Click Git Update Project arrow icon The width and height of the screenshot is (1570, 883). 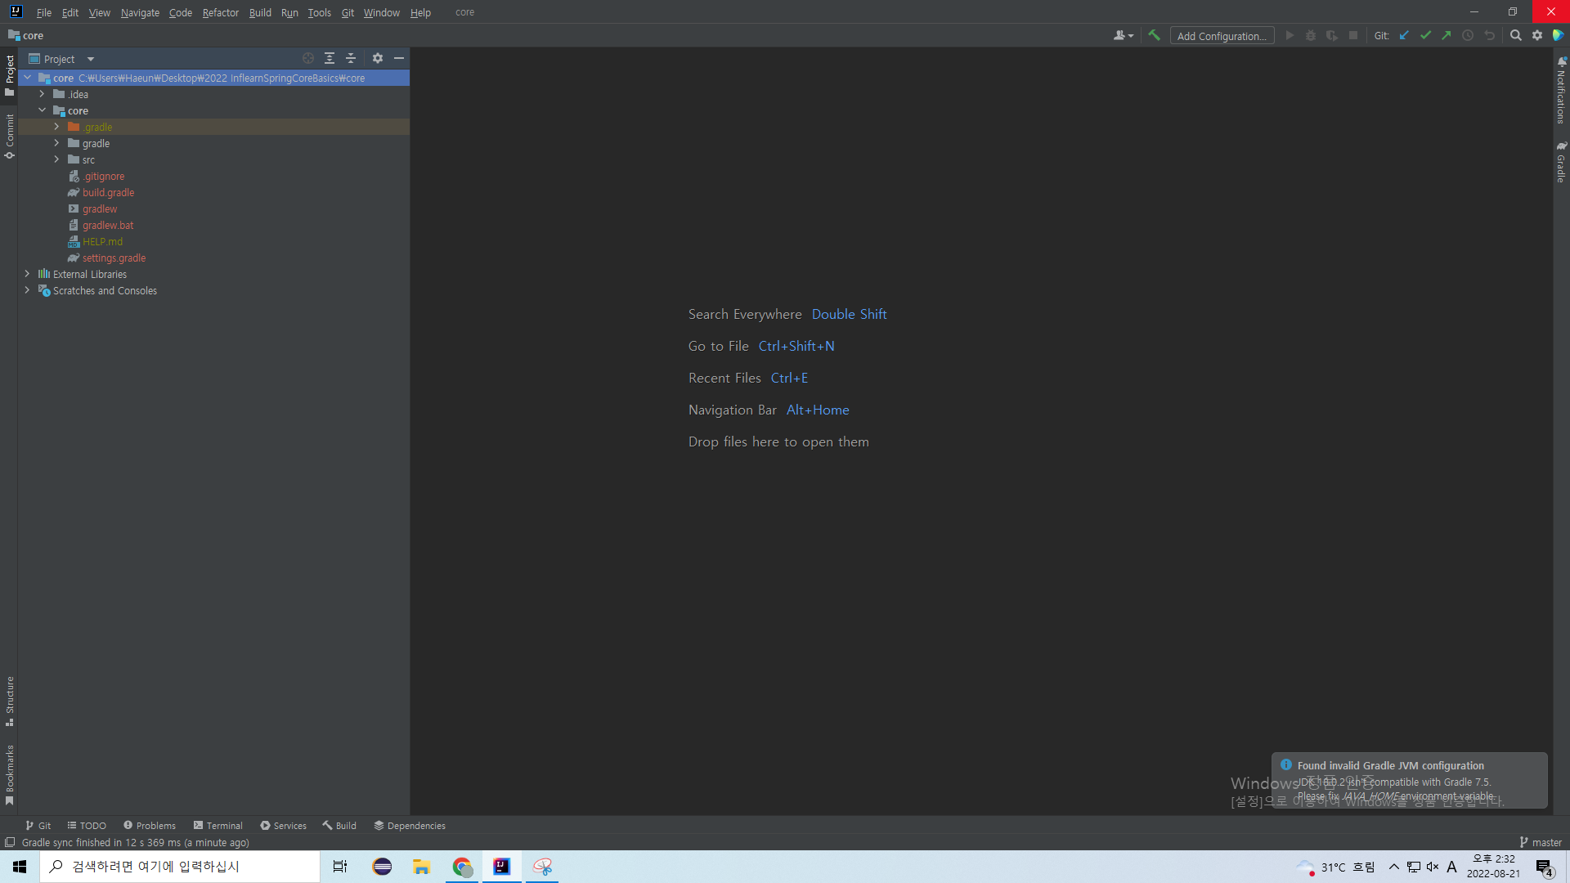1404,35
